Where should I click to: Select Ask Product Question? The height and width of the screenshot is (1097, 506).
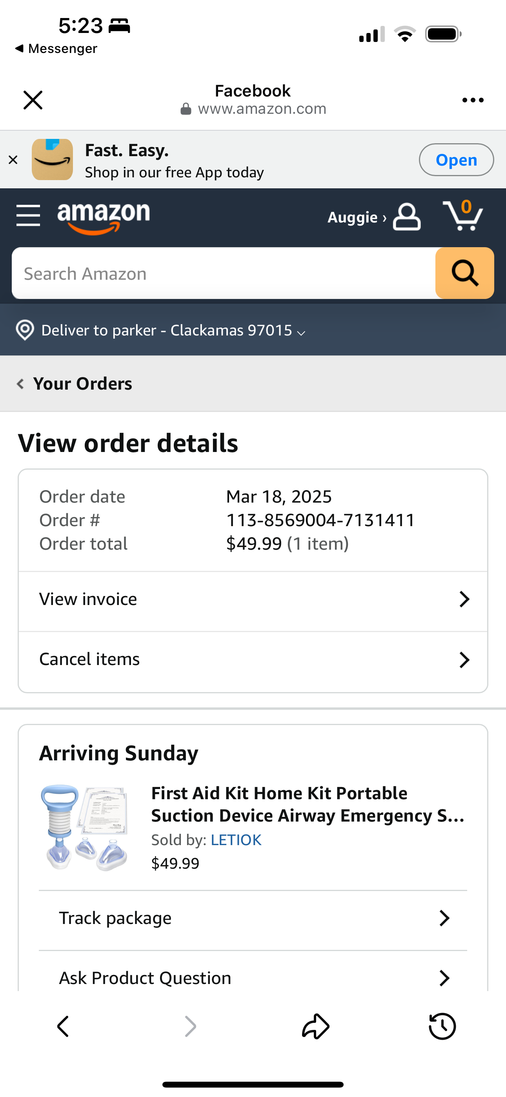[253, 978]
